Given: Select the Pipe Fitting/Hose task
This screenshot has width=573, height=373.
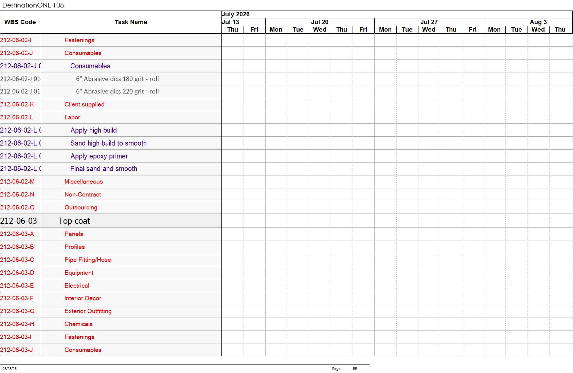Looking at the screenshot, I should tap(88, 260).
